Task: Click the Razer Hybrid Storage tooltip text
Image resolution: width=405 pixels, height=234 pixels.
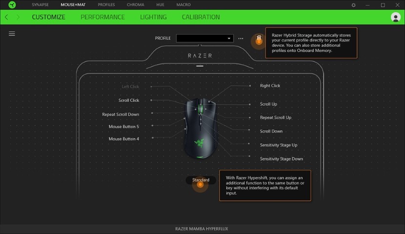Action: pos(311,43)
